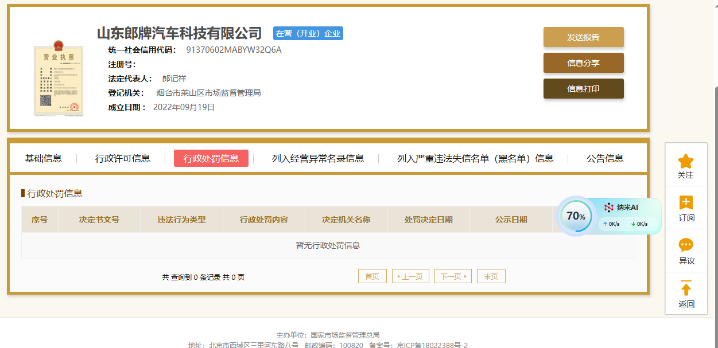The width and height of the screenshot is (718, 348).
Task: Click the company name 山东郎牌汽车科技有限公司
Action: [x=179, y=33]
